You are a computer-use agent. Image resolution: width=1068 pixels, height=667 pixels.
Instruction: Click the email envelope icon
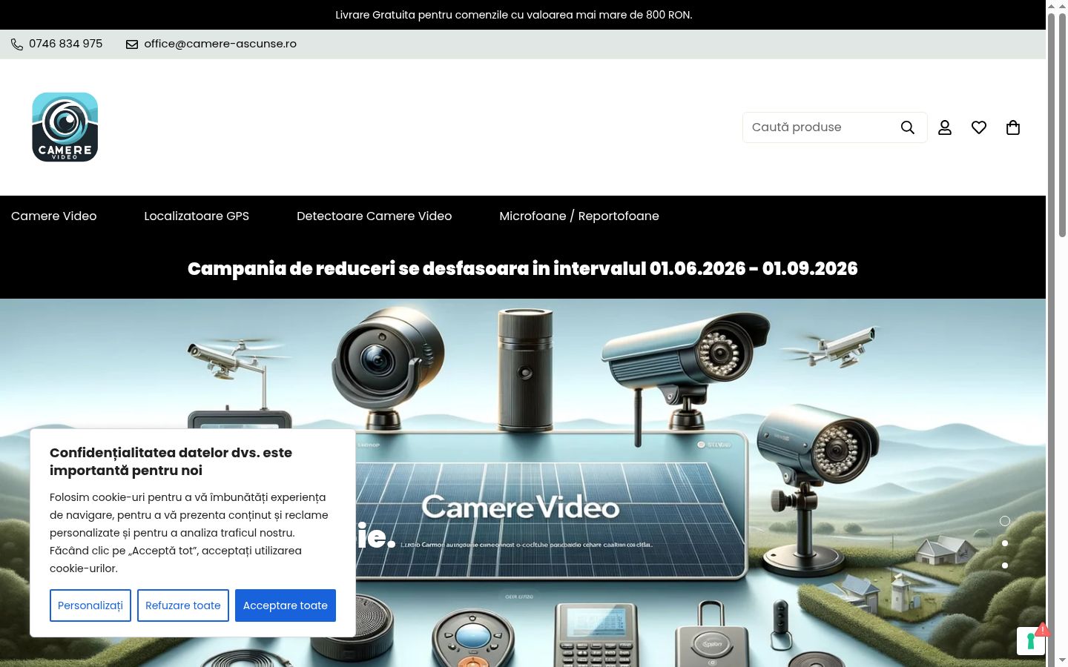click(132, 44)
